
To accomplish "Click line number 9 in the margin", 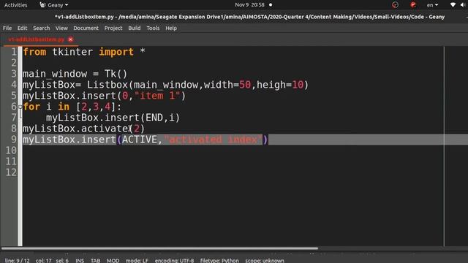I will pos(14,140).
